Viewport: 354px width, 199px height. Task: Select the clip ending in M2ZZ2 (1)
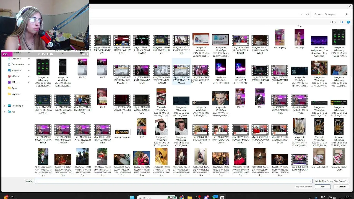122,74
